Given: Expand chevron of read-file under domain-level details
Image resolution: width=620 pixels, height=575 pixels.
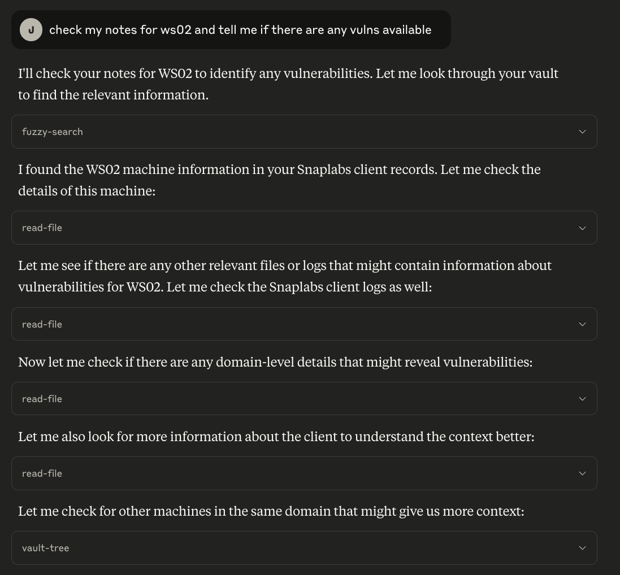Looking at the screenshot, I should [582, 399].
